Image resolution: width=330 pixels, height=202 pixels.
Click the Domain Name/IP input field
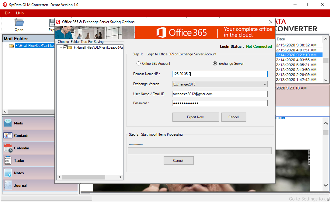[220, 74]
